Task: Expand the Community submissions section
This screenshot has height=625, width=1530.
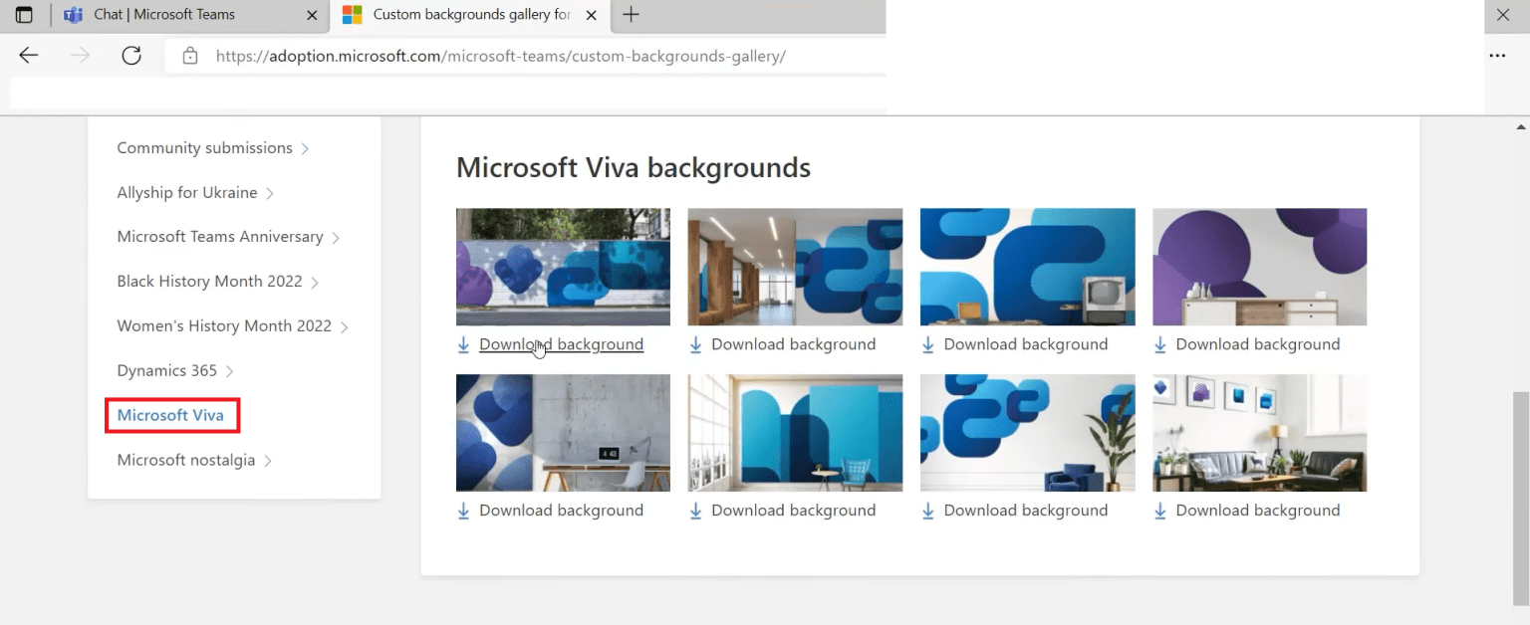Action: pos(204,147)
